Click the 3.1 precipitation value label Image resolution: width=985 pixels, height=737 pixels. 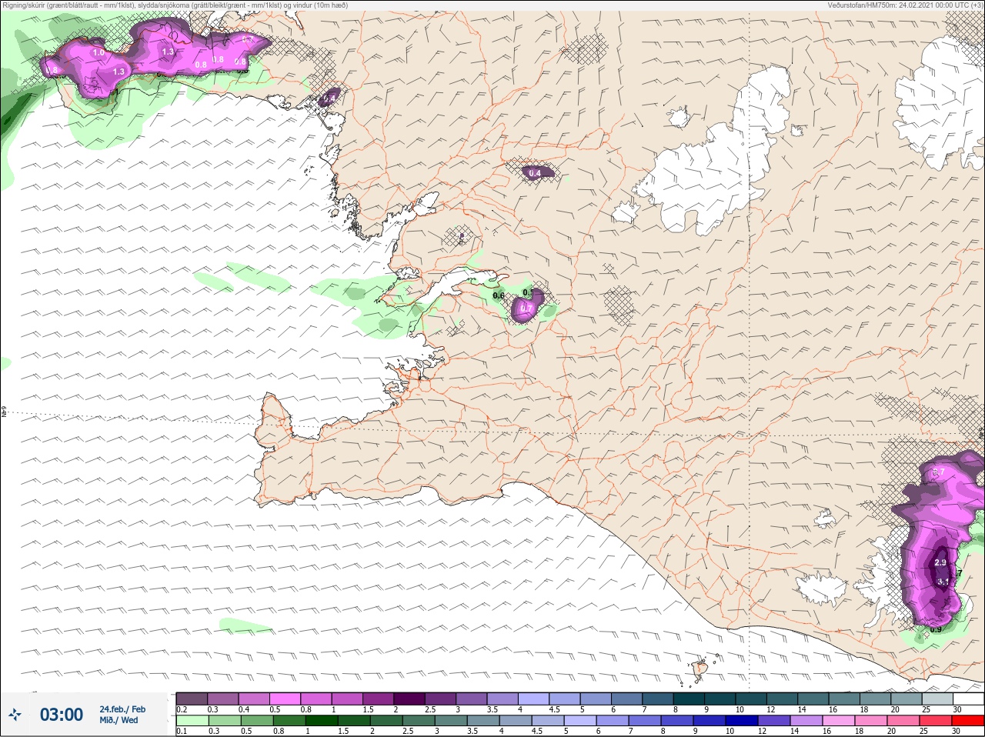coord(943,582)
